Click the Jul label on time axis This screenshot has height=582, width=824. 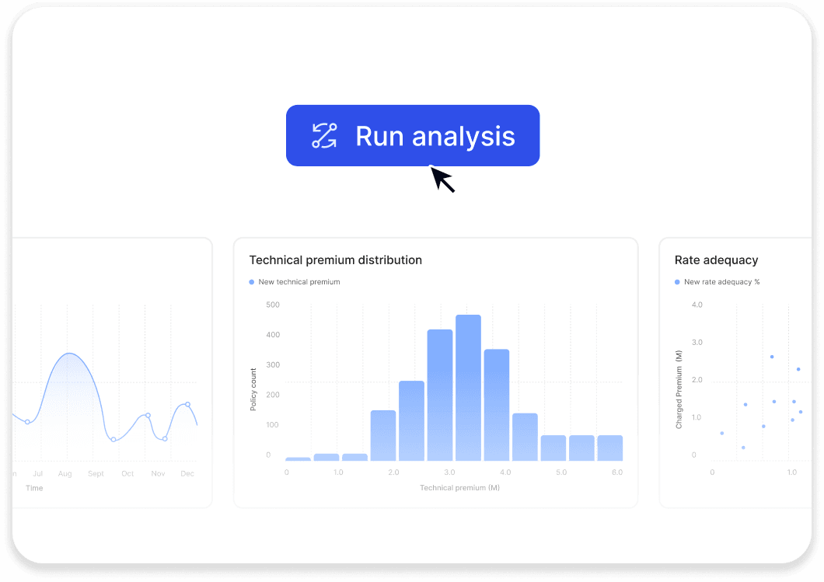click(38, 473)
